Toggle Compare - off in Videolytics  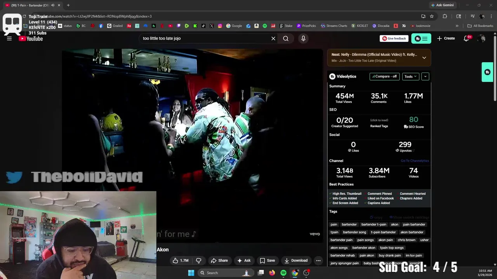[x=384, y=76]
